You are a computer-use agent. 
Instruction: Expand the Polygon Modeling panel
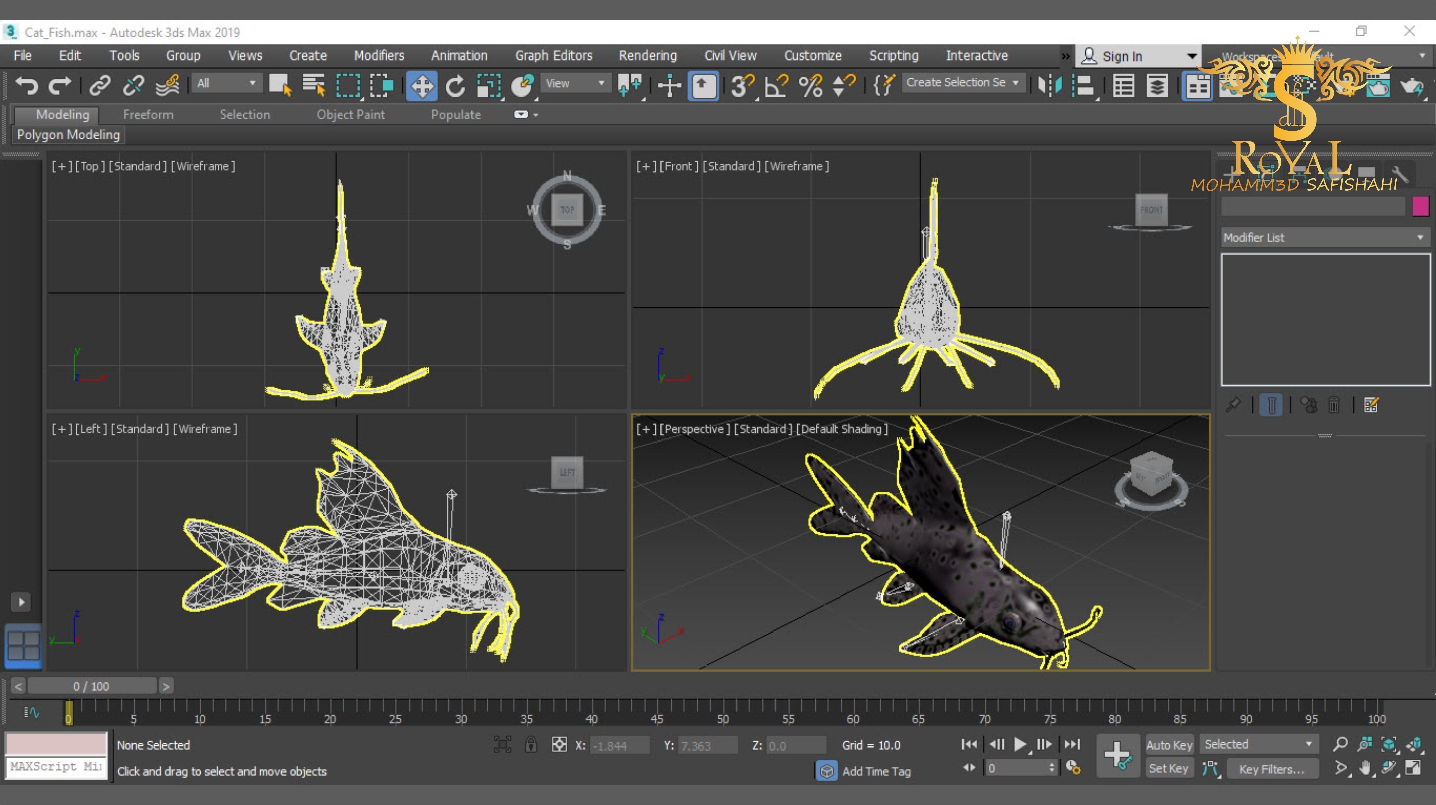(68, 135)
